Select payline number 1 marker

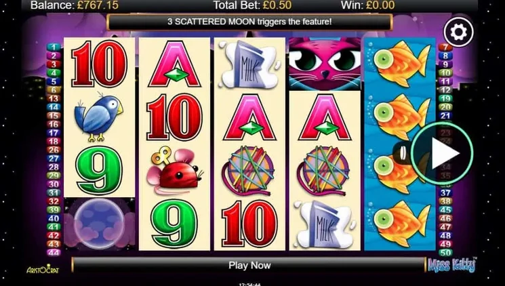(x=54, y=47)
